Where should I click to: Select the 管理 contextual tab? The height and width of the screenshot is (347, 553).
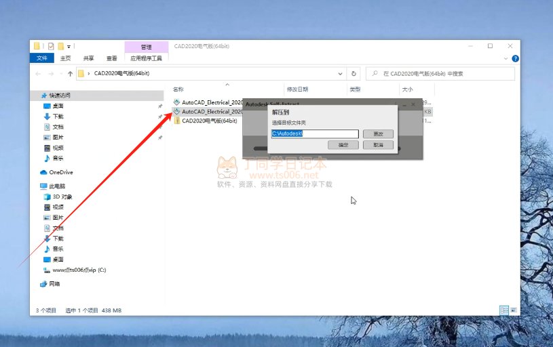tap(147, 47)
